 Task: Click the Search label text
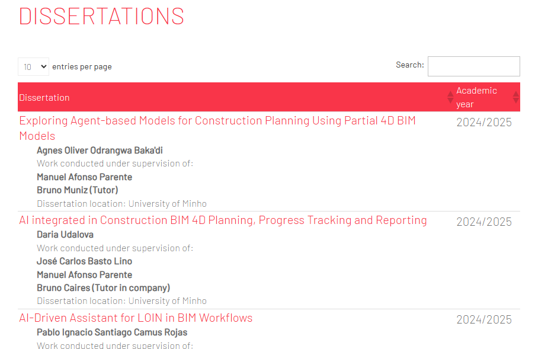tap(409, 65)
